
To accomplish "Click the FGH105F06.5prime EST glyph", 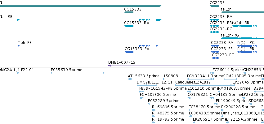I will coord(141,98).
